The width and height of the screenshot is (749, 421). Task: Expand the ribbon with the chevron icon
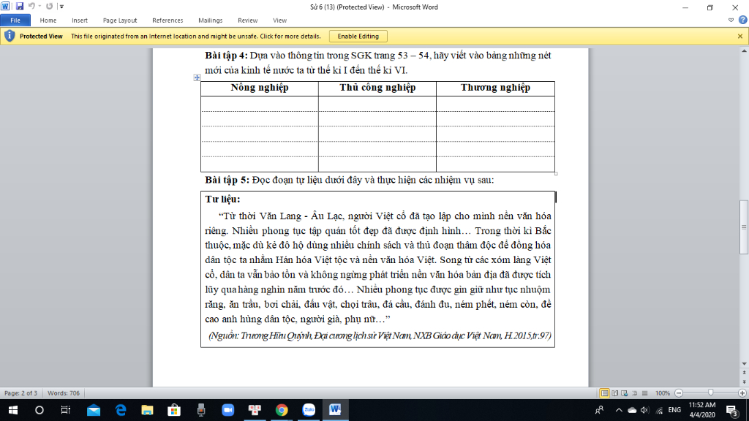(x=731, y=20)
